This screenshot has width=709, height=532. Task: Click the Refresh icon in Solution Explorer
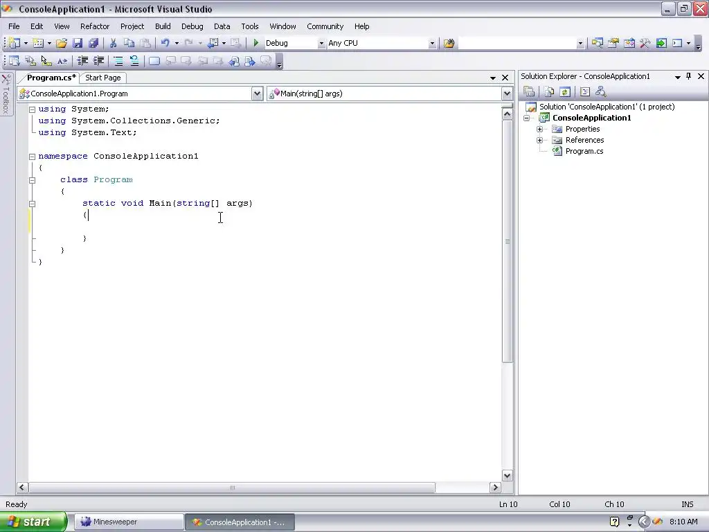pos(565,92)
